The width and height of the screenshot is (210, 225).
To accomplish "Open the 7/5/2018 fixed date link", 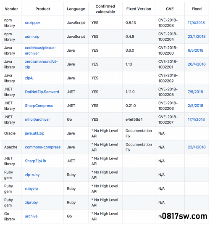I will [195, 92].
